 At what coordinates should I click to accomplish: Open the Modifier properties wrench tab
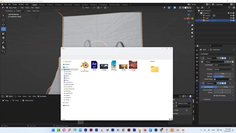[x=197, y=81]
